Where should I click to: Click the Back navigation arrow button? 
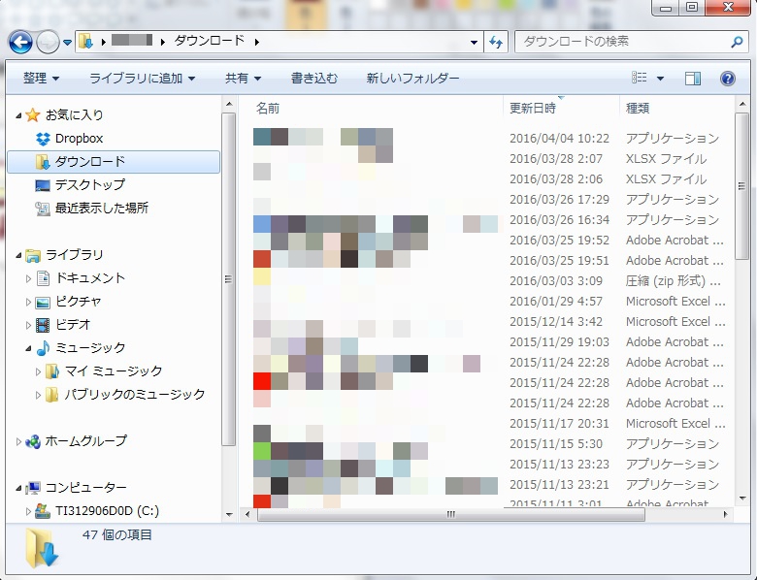[19, 42]
